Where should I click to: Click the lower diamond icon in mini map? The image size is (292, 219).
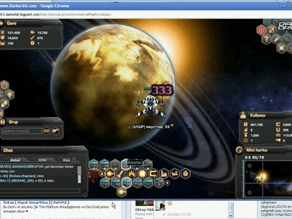tap(249, 193)
